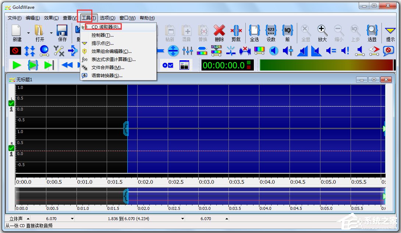Click the silence reduction waveform red X icon
The height and width of the screenshot is (233, 401).
(x=245, y=51)
